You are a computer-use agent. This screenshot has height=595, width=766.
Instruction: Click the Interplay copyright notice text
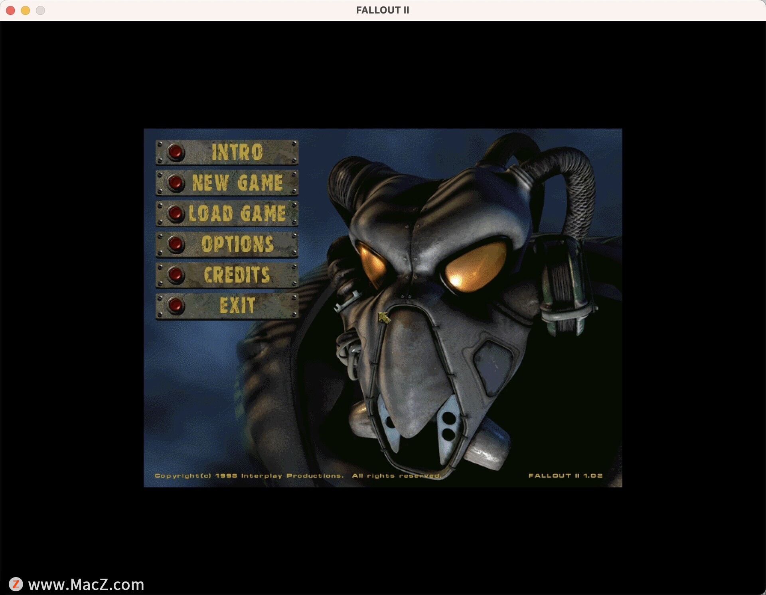coord(298,475)
